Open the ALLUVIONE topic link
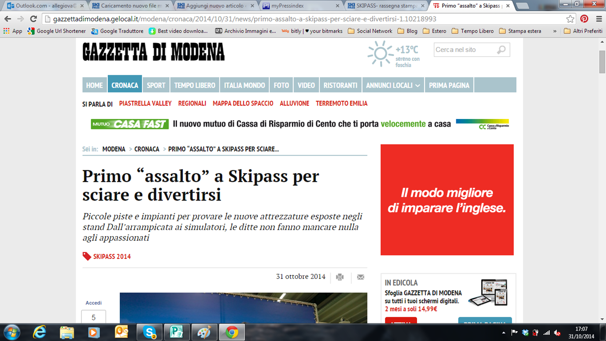Viewport: 606px width, 341px height. (x=295, y=104)
